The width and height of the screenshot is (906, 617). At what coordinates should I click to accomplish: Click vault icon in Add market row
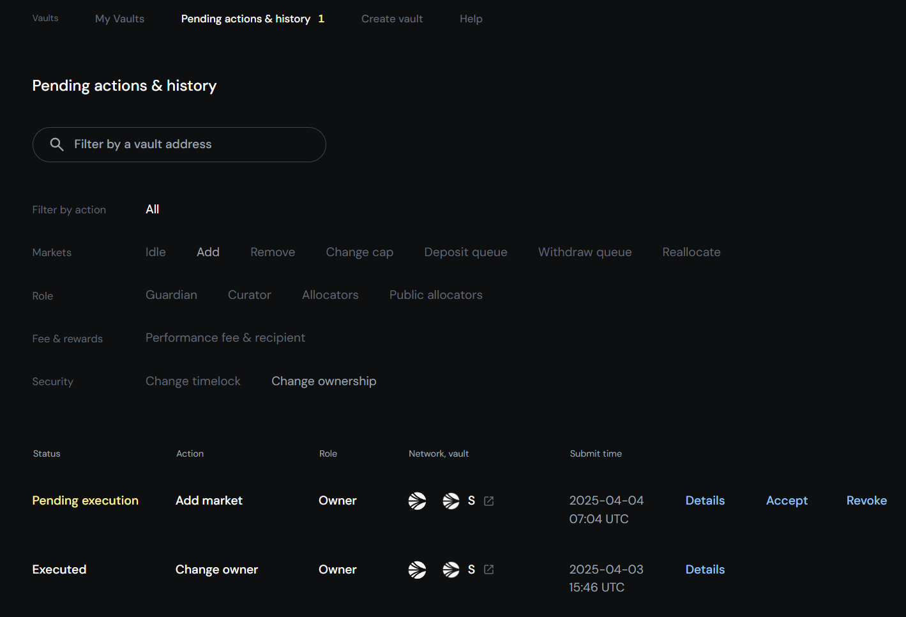click(x=451, y=501)
